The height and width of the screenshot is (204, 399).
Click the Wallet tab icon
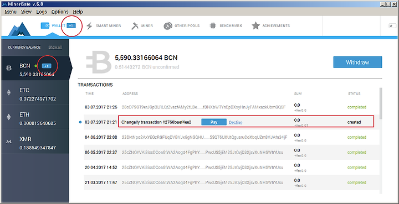point(45,25)
